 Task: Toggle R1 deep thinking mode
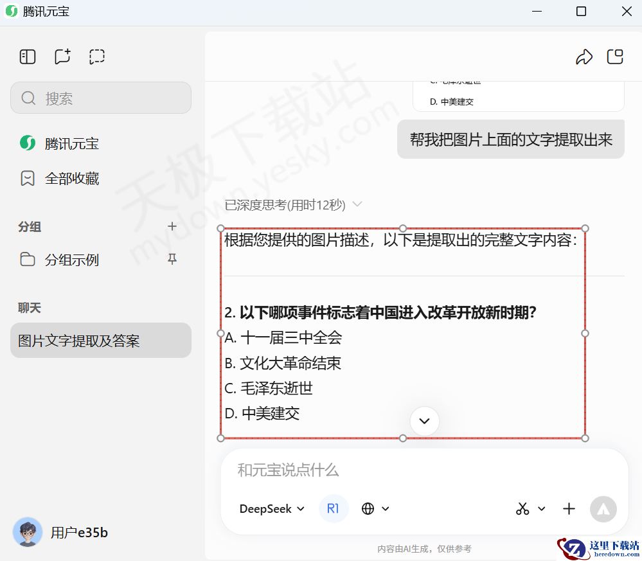pos(333,508)
